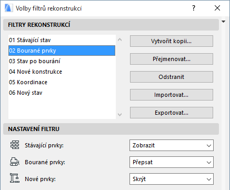
Task: Open the Stávající prvky Zobrazit dropdown
Action: pos(172,145)
